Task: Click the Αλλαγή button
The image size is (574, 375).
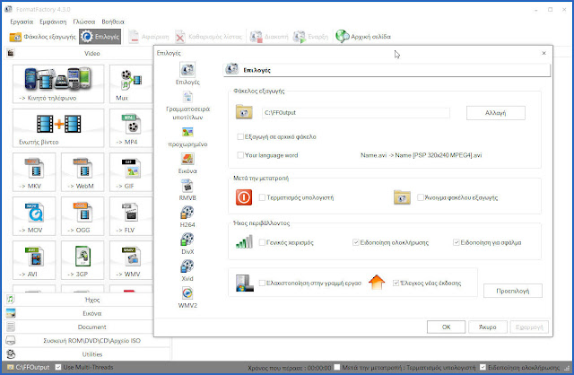Action: tap(496, 113)
